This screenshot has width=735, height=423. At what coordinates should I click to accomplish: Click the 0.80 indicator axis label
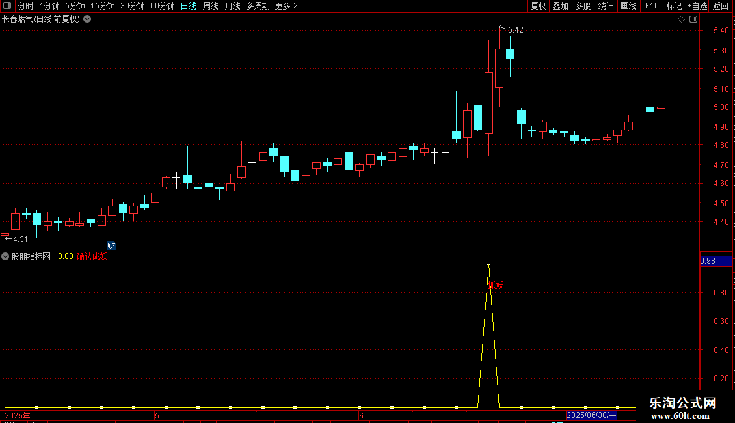[x=721, y=293]
